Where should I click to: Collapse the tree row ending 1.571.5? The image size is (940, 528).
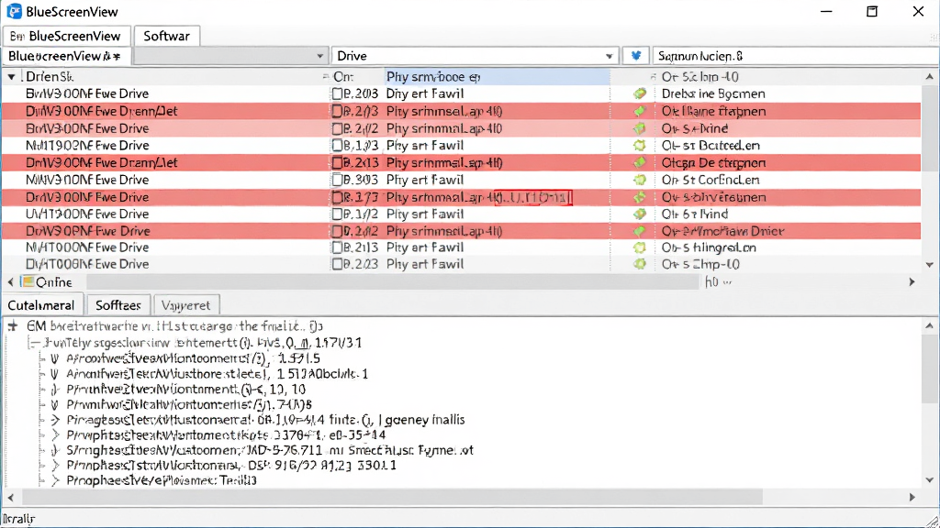pyautogui.click(x=54, y=358)
